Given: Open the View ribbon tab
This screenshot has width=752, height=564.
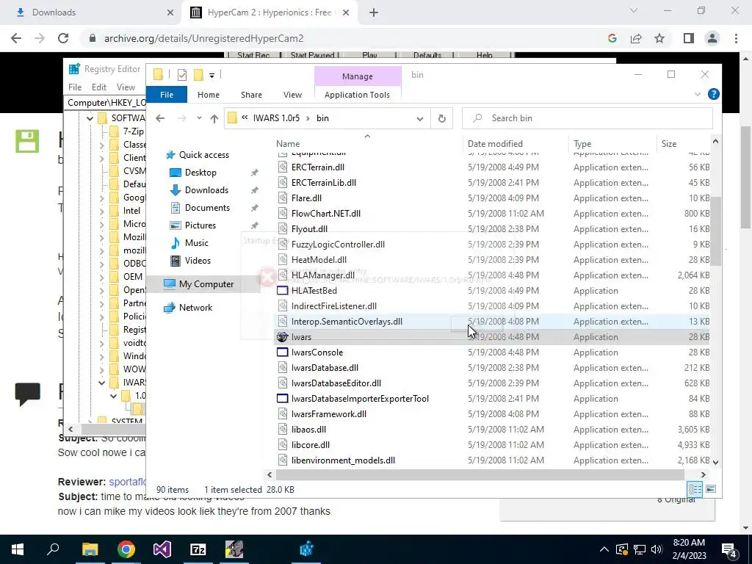Looking at the screenshot, I should point(292,95).
